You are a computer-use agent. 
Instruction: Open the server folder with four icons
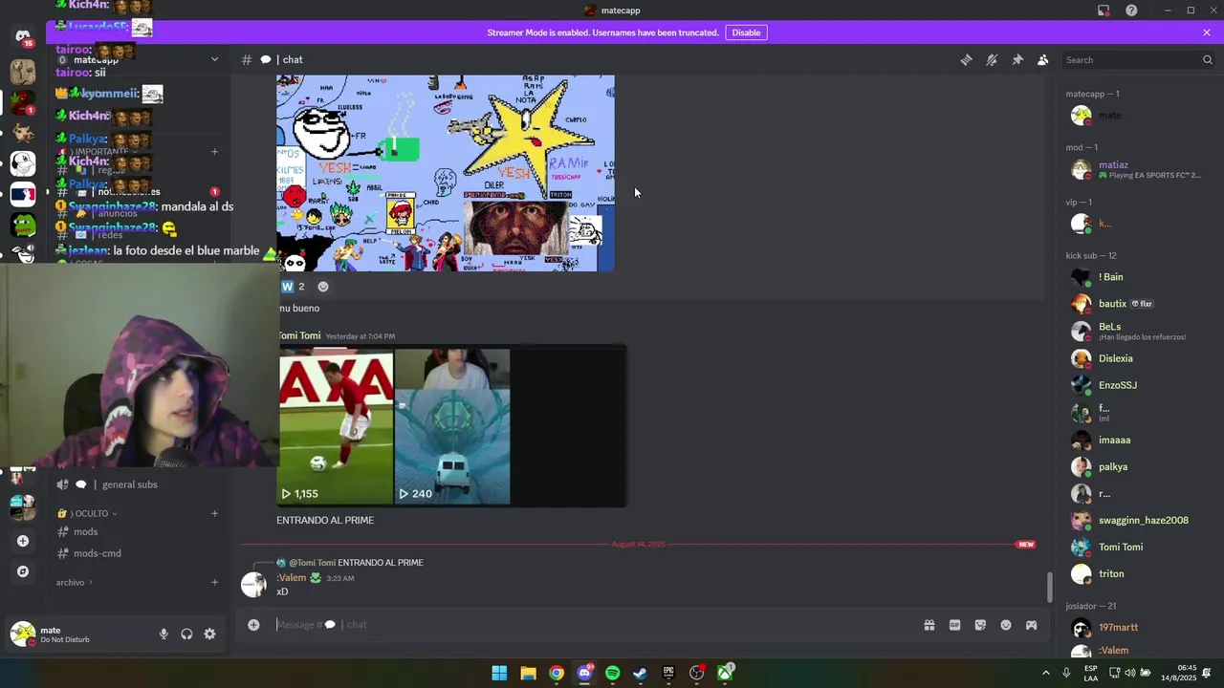23,509
